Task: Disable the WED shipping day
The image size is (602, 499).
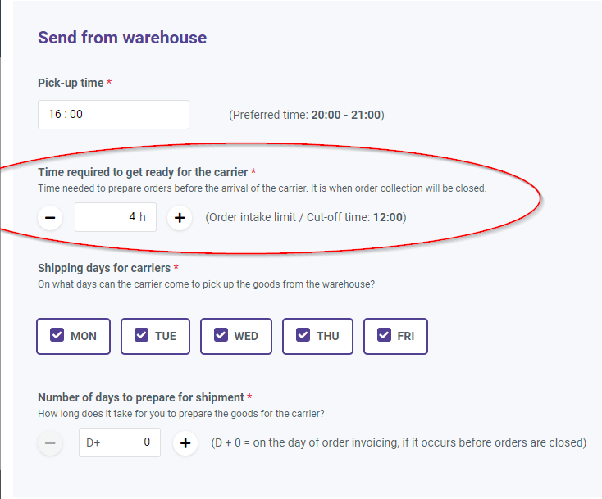Action: (236, 336)
